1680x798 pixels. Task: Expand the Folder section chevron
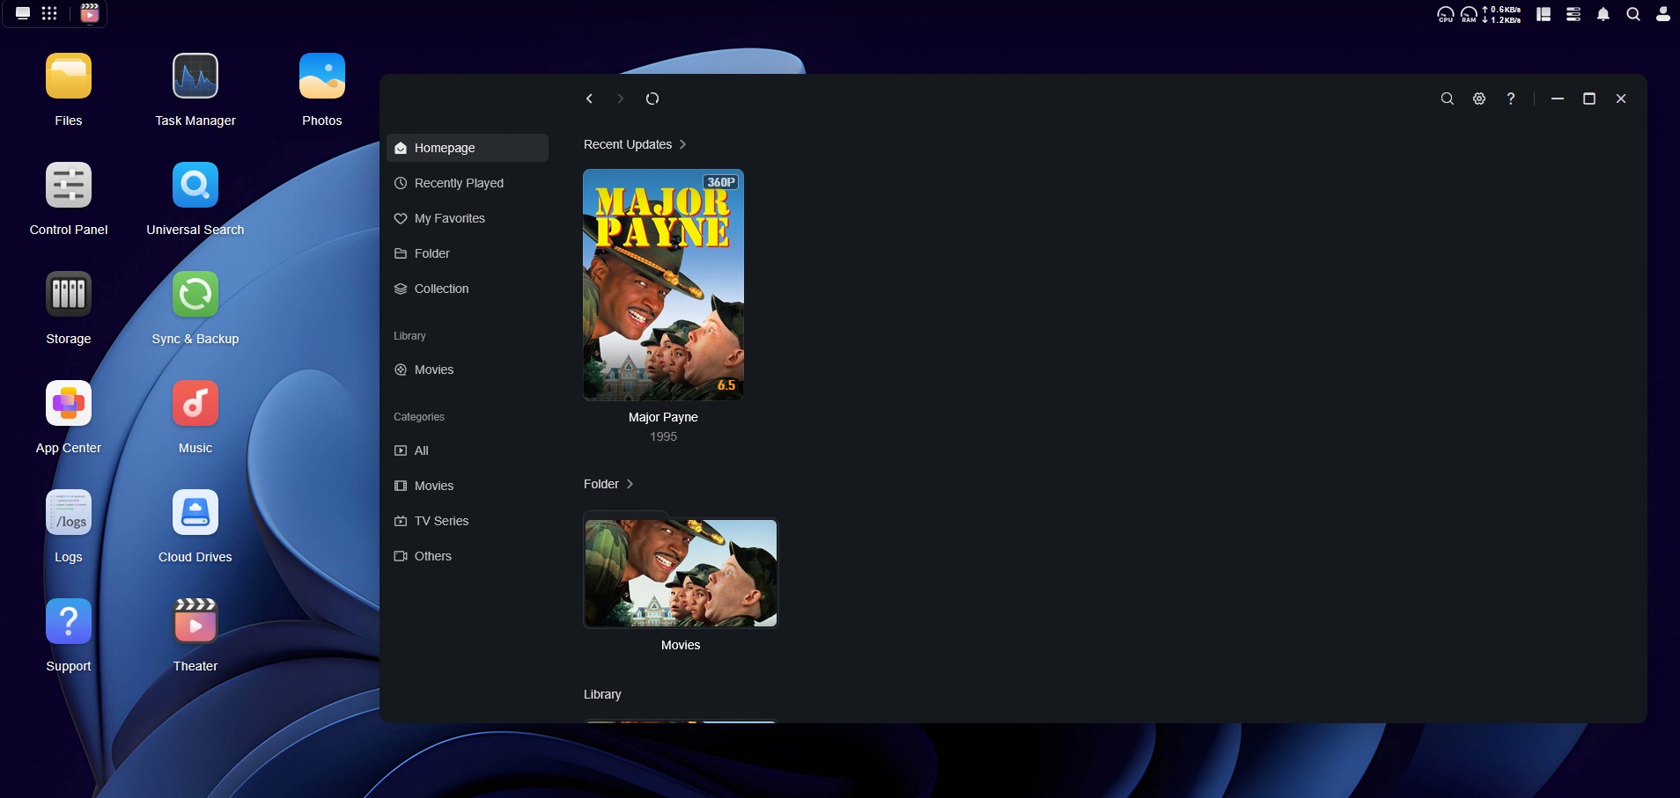630,484
